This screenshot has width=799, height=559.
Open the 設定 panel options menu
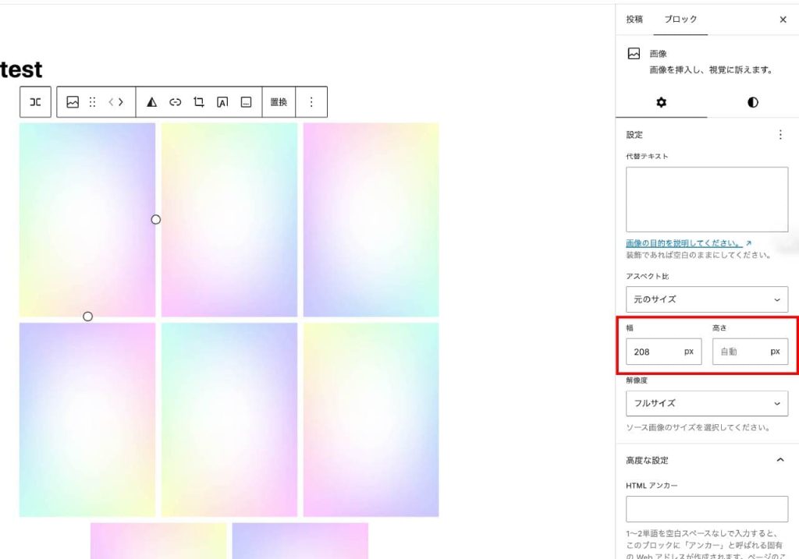point(780,135)
